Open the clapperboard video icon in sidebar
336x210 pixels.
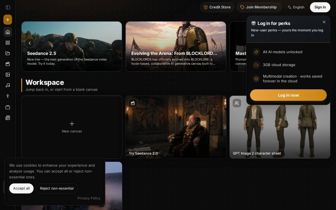8,64
